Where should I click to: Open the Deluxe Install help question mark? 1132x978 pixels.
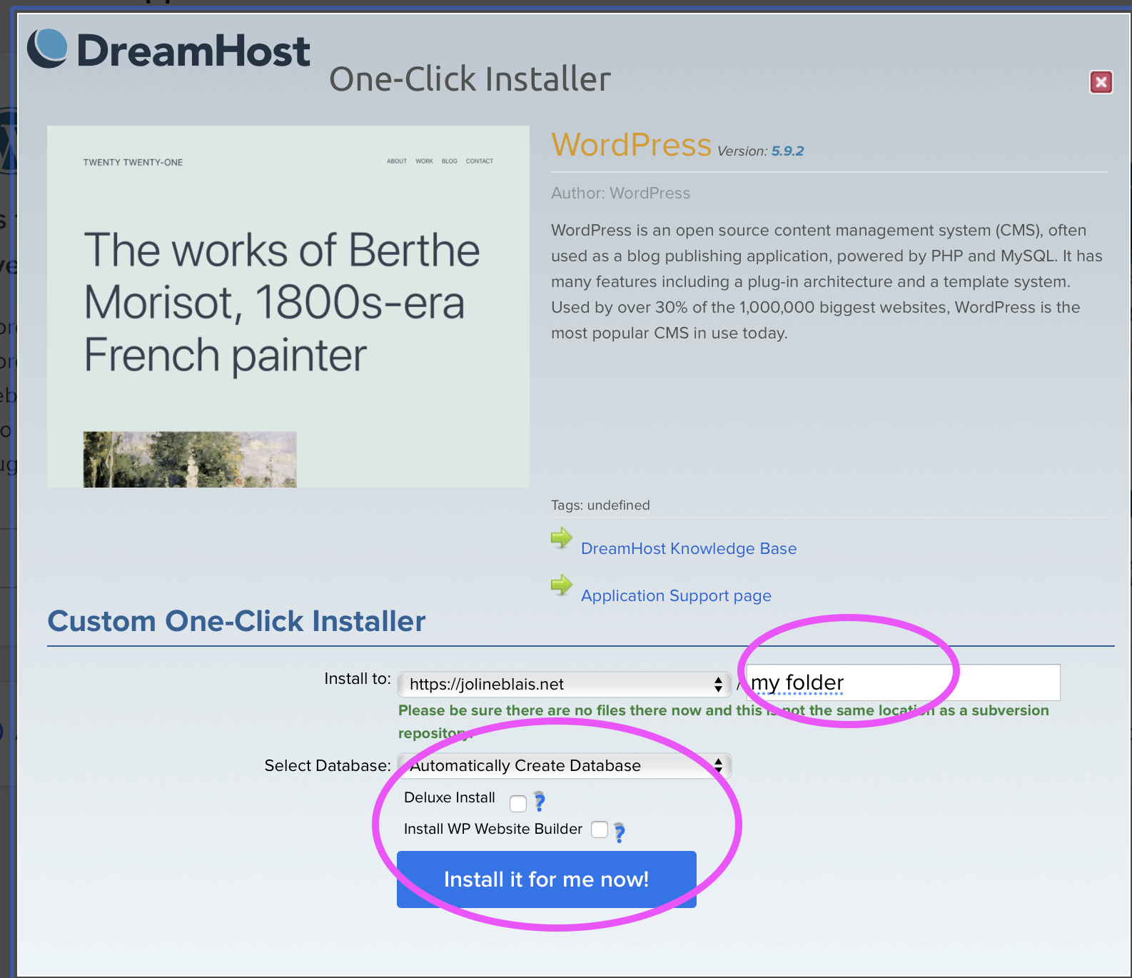click(540, 802)
